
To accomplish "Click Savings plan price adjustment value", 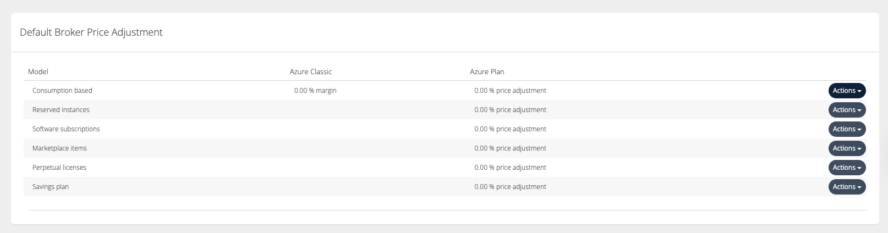I will [510, 187].
